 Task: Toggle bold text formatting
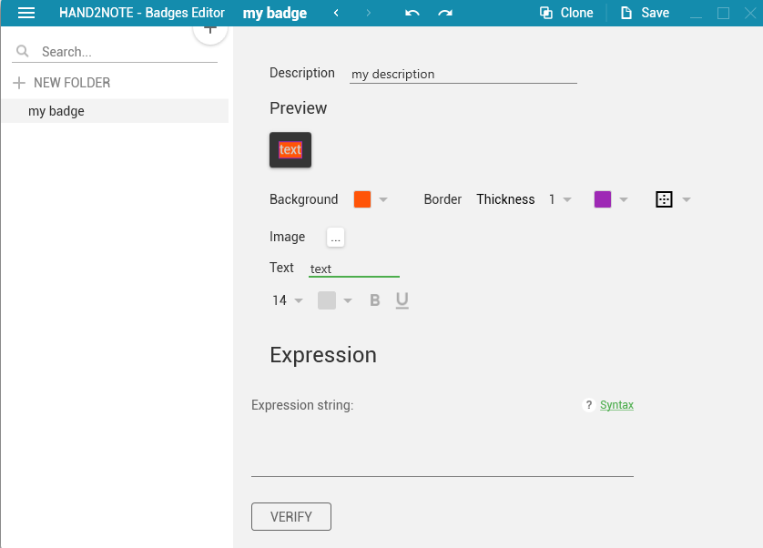375,300
